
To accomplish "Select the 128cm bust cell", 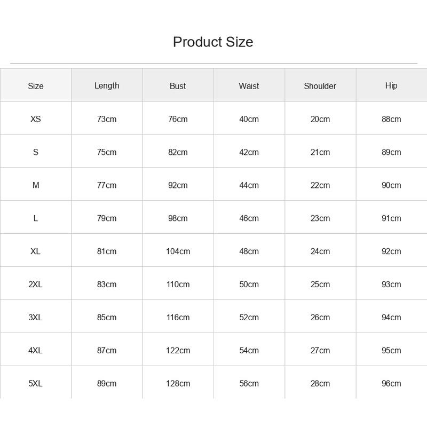I will [178, 383].
